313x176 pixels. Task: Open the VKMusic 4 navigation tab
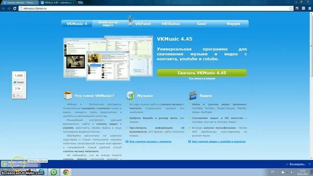(x=77, y=23)
